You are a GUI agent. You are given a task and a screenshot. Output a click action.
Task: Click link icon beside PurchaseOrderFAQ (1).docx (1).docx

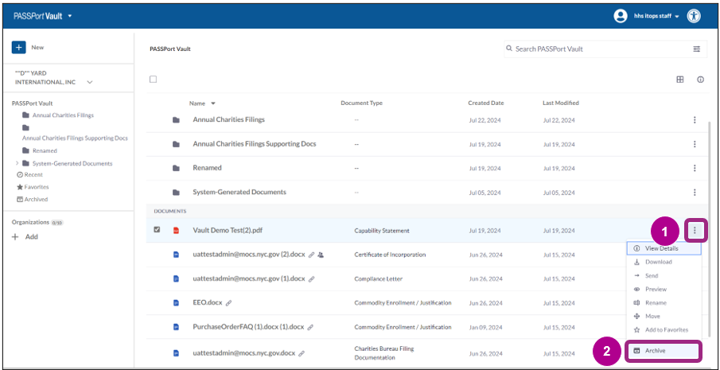310,327
